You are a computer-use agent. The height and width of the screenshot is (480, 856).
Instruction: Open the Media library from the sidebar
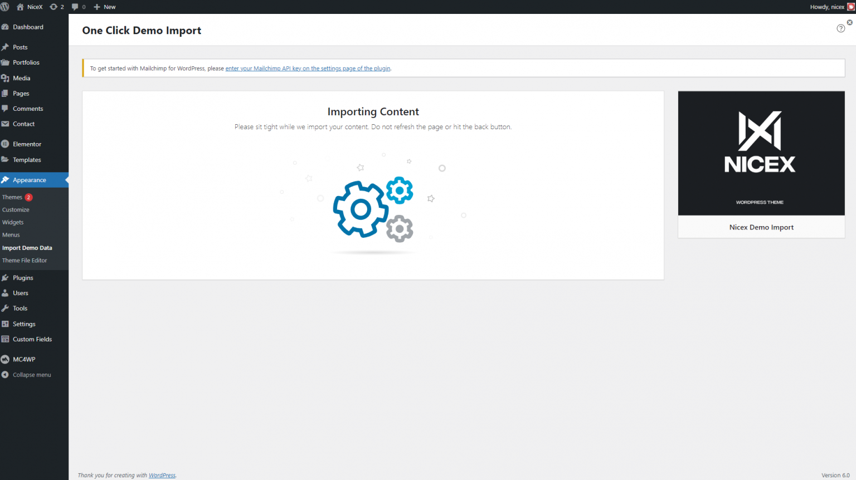point(6,78)
